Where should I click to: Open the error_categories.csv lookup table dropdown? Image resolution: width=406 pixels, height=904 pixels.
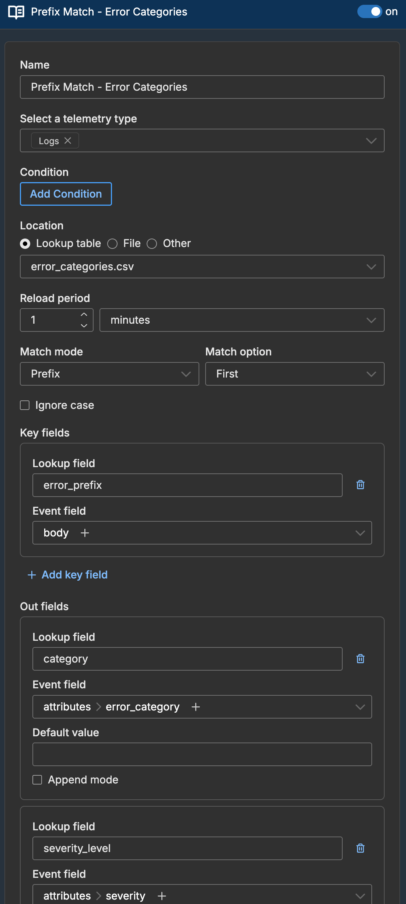coord(202,267)
